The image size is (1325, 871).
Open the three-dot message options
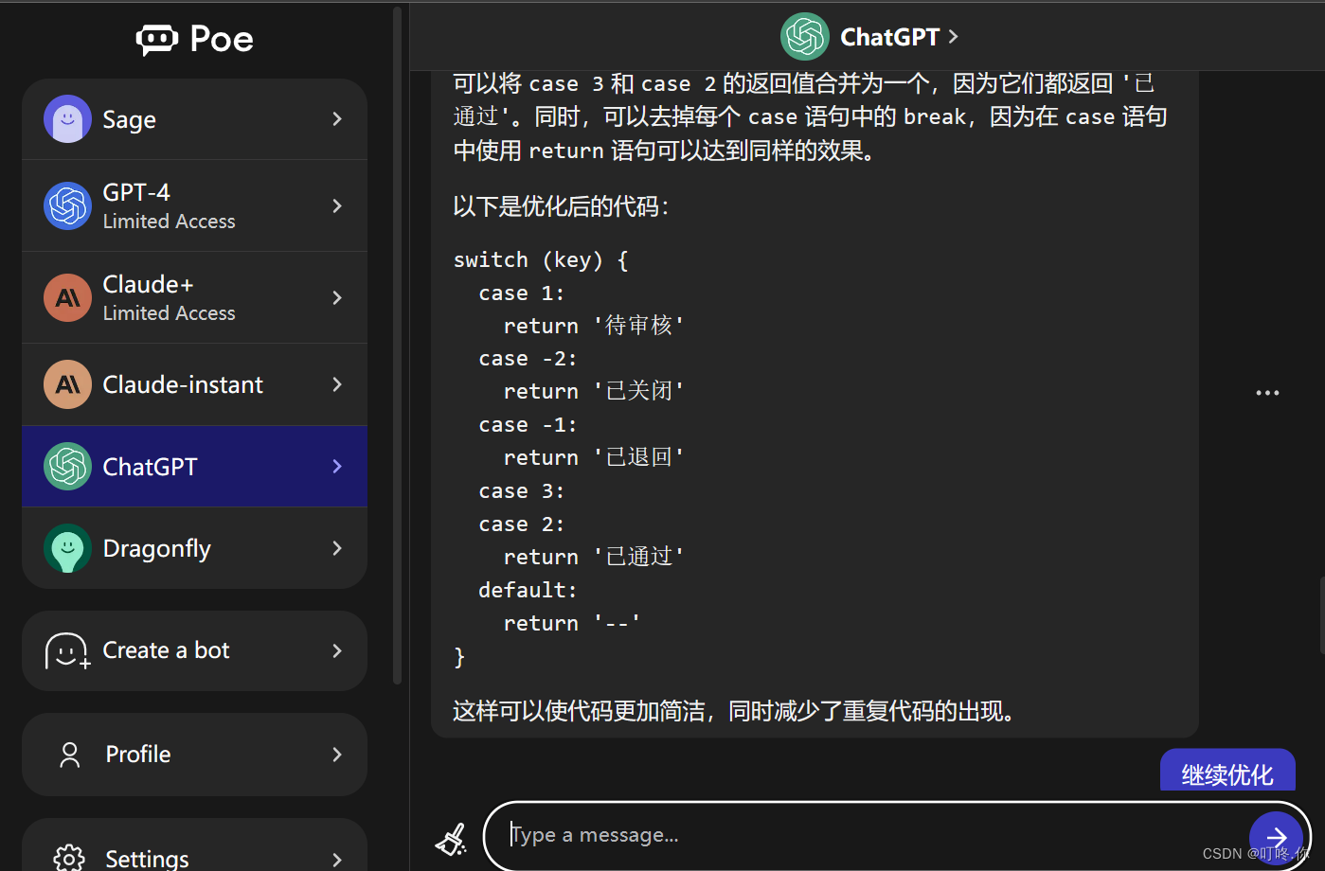tap(1267, 393)
